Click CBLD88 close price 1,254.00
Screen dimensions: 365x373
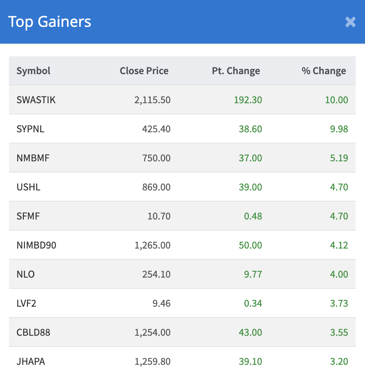point(153,332)
